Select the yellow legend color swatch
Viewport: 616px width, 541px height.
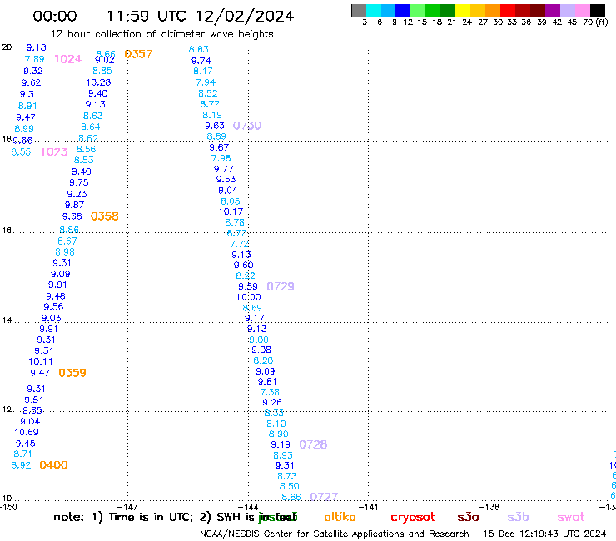(463, 10)
